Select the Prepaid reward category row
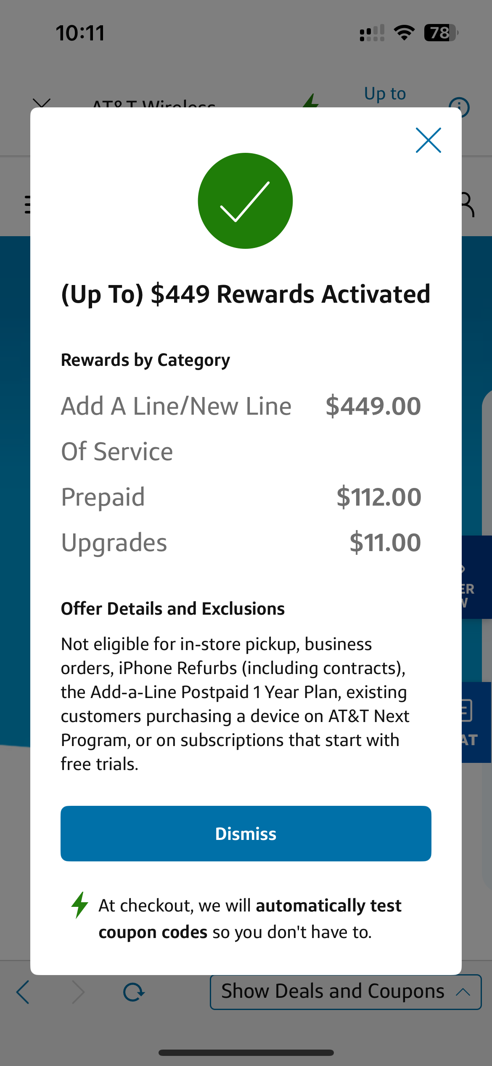 pyautogui.click(x=241, y=497)
